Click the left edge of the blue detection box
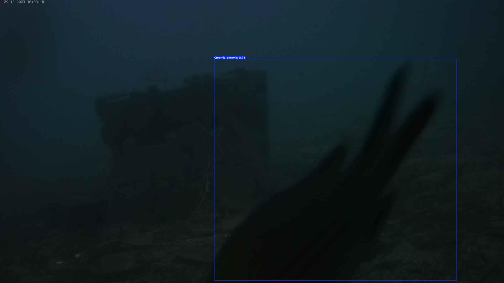This screenshot has height=283, width=504. click(x=214, y=170)
